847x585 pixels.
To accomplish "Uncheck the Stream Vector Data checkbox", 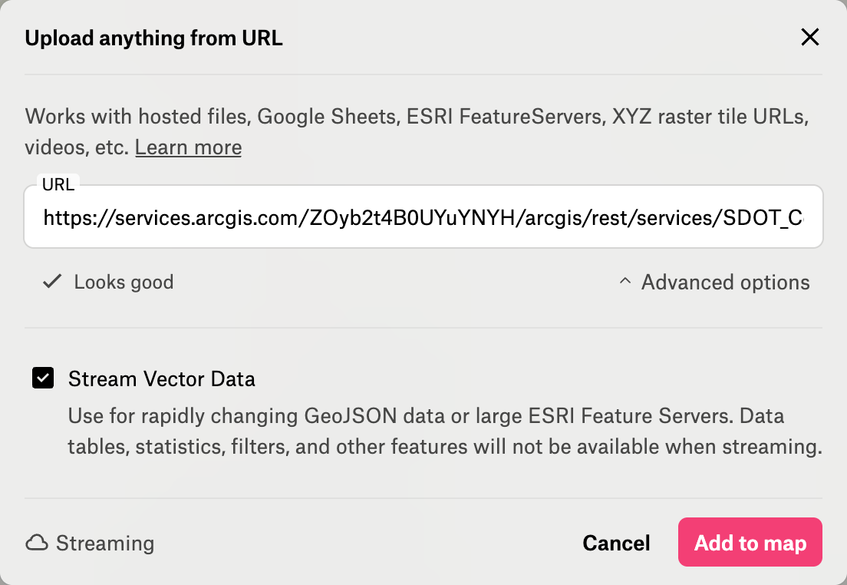I will pyautogui.click(x=43, y=378).
